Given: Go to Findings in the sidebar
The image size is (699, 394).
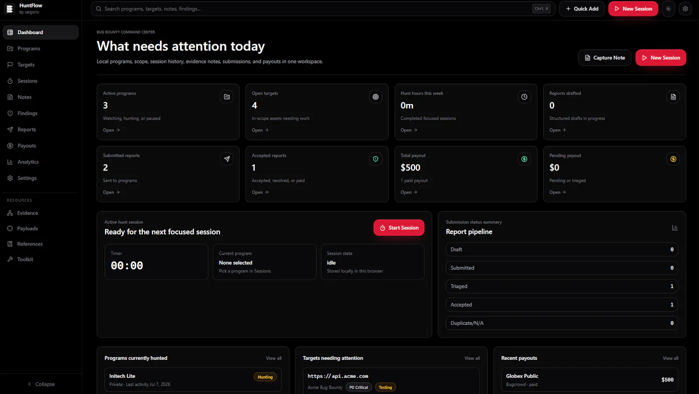Looking at the screenshot, I should coord(41,113).
